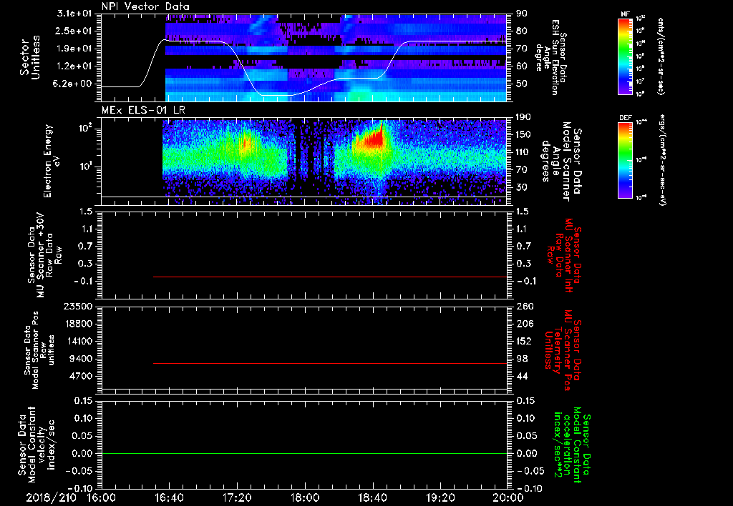Click the 98 telemetry tick label
733x506 pixels.
pyautogui.click(x=522, y=359)
